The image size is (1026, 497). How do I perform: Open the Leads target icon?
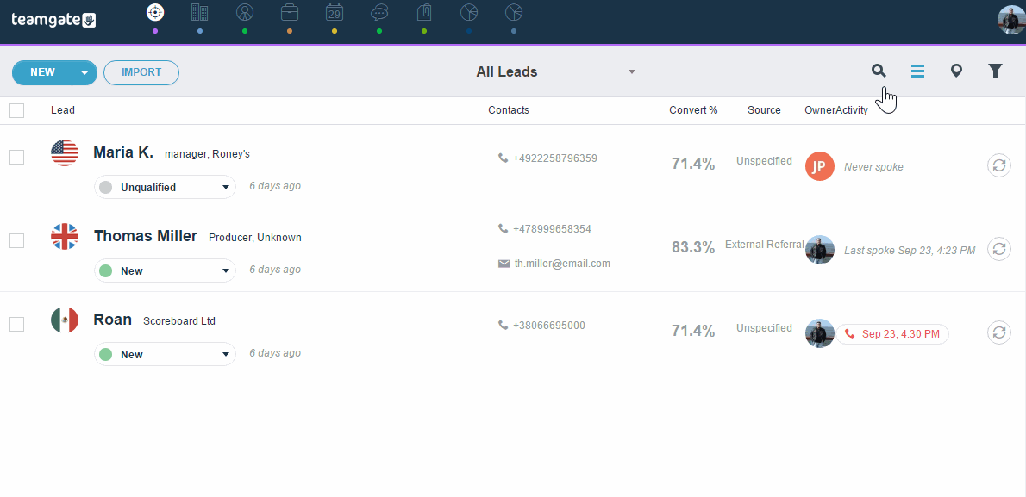point(155,12)
